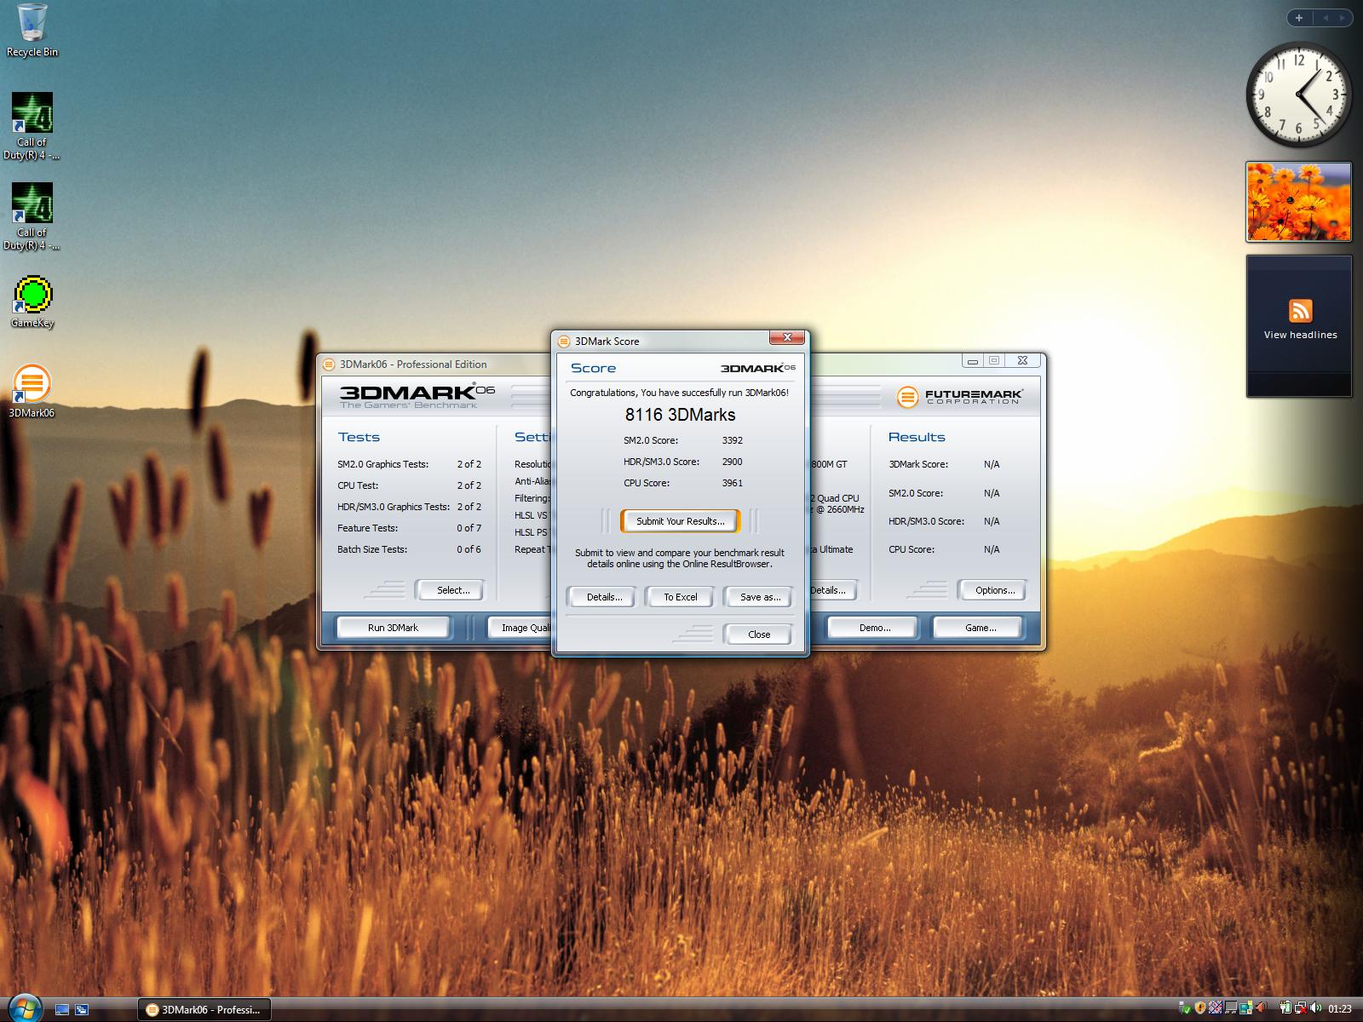Open the power plug battery tray icon
Viewport: 1363px width, 1022px height.
(1285, 1008)
